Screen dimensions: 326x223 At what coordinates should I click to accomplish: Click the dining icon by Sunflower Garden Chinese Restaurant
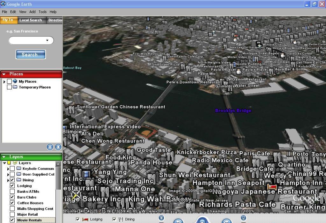coord(72,109)
